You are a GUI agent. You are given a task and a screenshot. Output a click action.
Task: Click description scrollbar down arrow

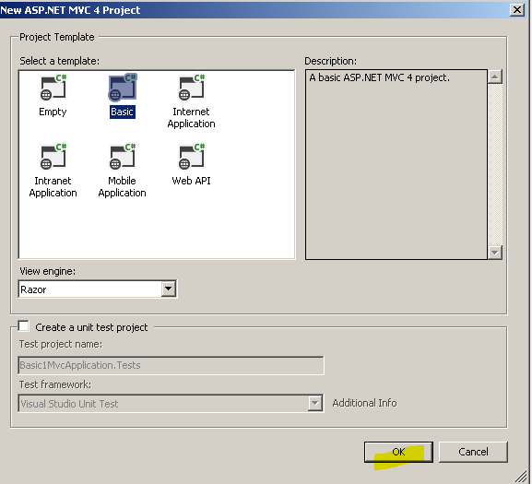495,253
